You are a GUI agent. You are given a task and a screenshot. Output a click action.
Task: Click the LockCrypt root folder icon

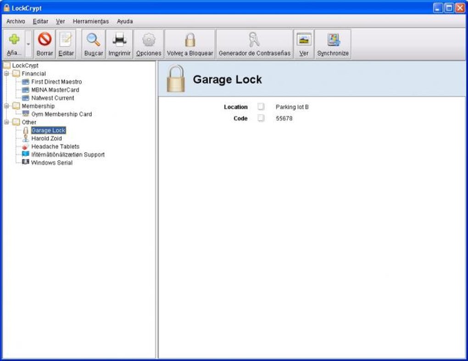coord(6,65)
